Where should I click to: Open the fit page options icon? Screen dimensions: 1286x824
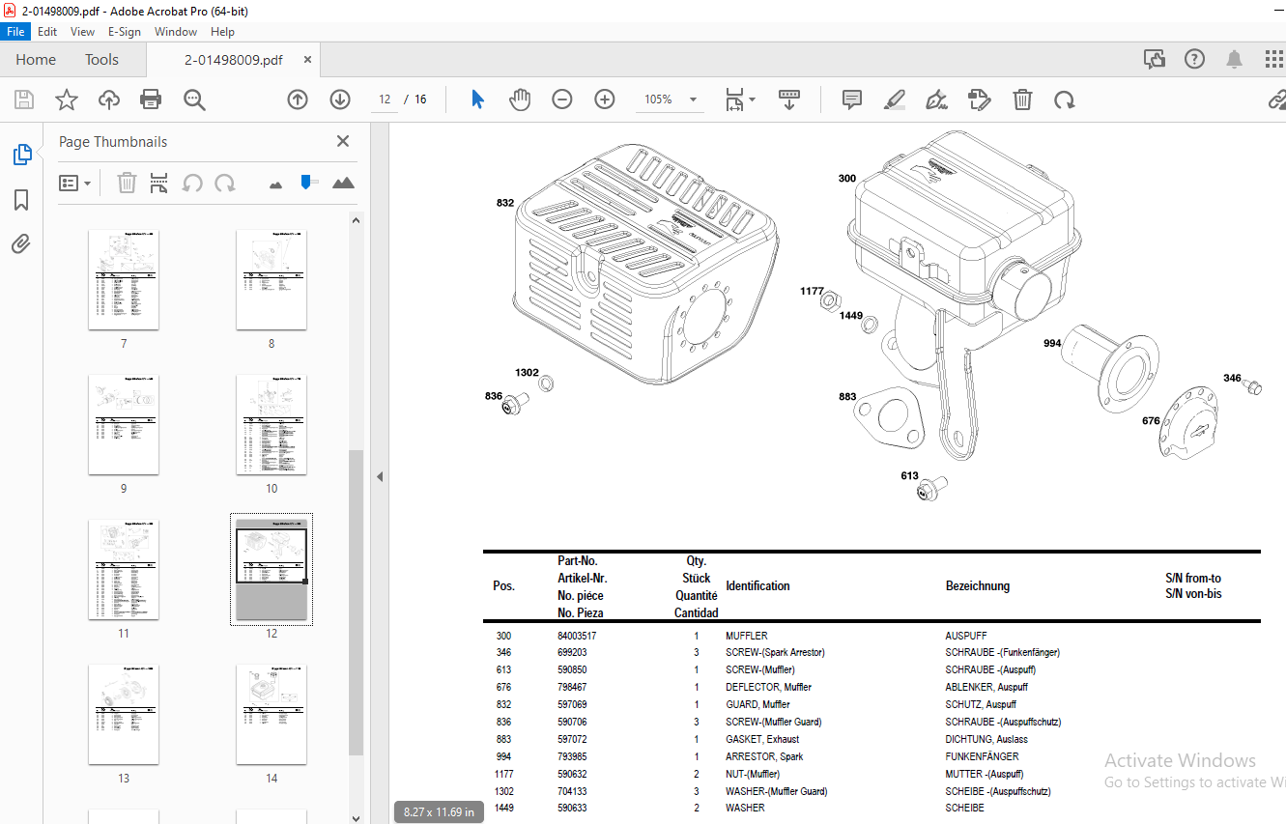(734, 99)
